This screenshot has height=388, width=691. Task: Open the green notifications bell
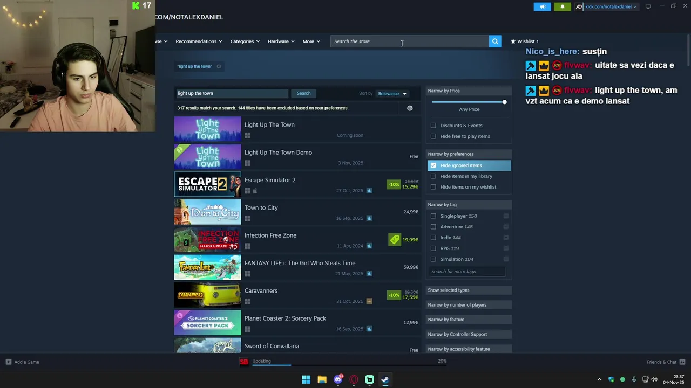pos(562,7)
